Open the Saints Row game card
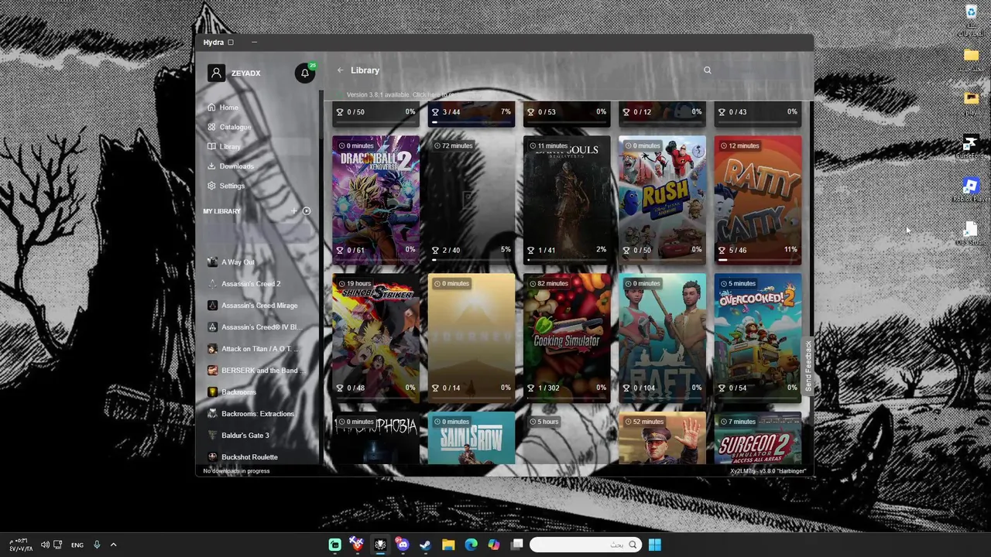 tap(471, 439)
